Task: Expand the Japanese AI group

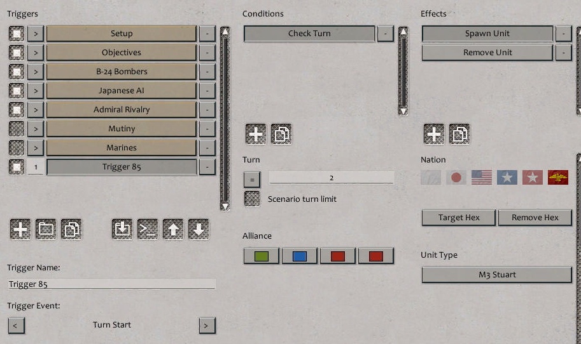Action: 36,91
